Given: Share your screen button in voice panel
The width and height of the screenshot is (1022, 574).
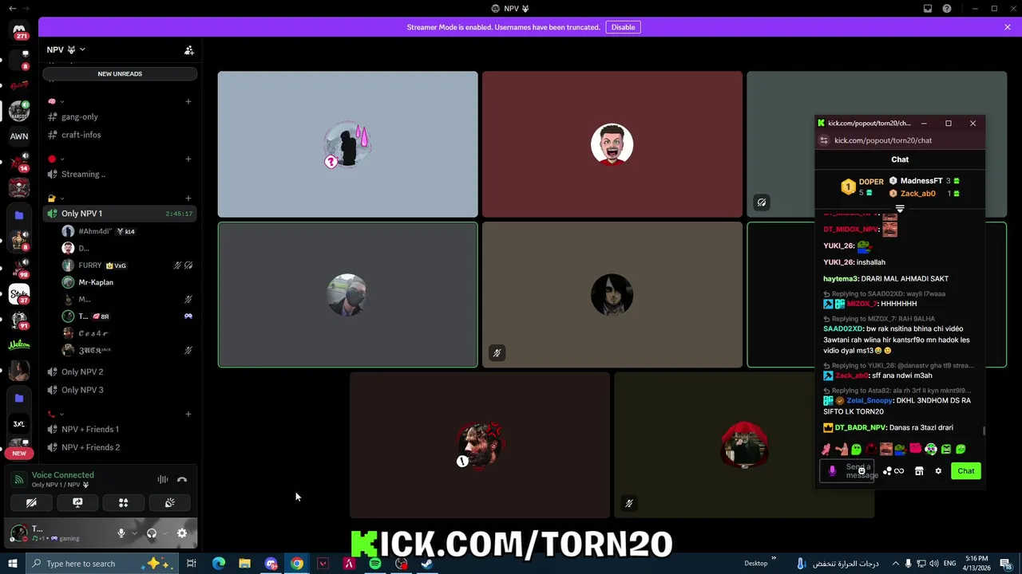Looking at the screenshot, I should (77, 503).
